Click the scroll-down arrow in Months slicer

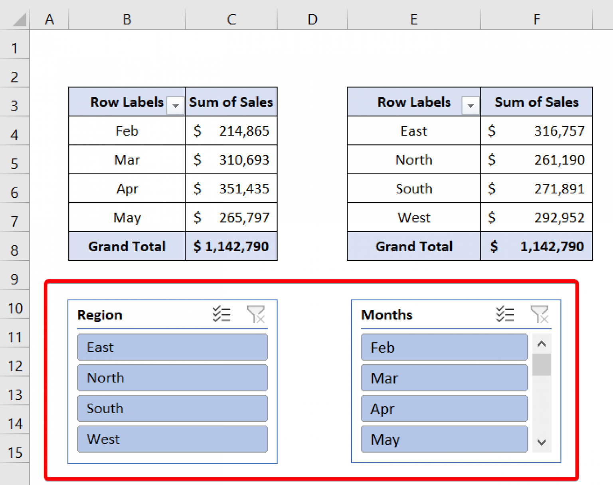click(542, 442)
